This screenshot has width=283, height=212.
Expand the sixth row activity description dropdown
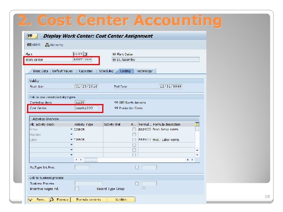(x=72, y=155)
